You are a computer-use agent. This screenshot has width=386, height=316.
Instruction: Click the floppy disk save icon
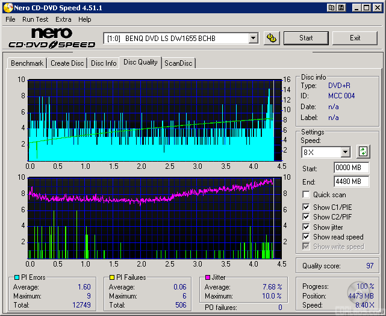click(x=341, y=7)
